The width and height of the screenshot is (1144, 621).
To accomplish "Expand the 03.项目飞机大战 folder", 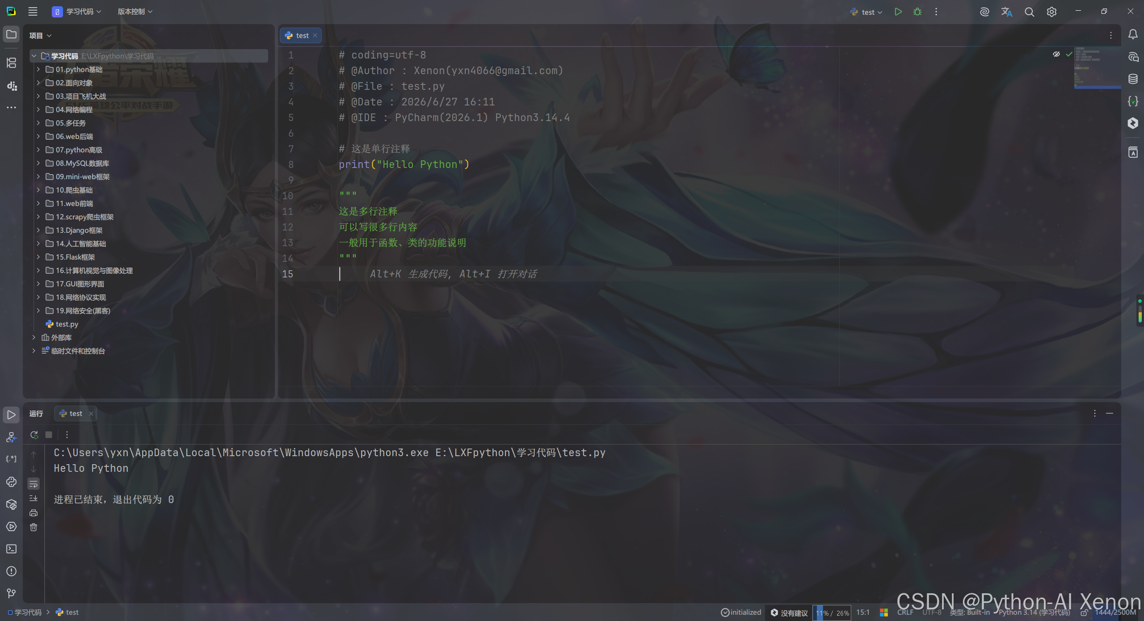I will 38,96.
